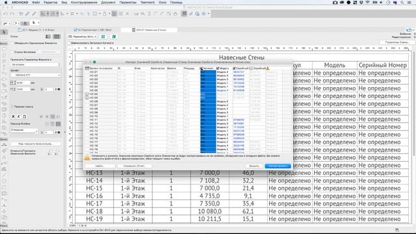The width and height of the screenshot is (416, 234).
Task: Open the Применить Параметры Формата dropdown
Action: pos(36,64)
